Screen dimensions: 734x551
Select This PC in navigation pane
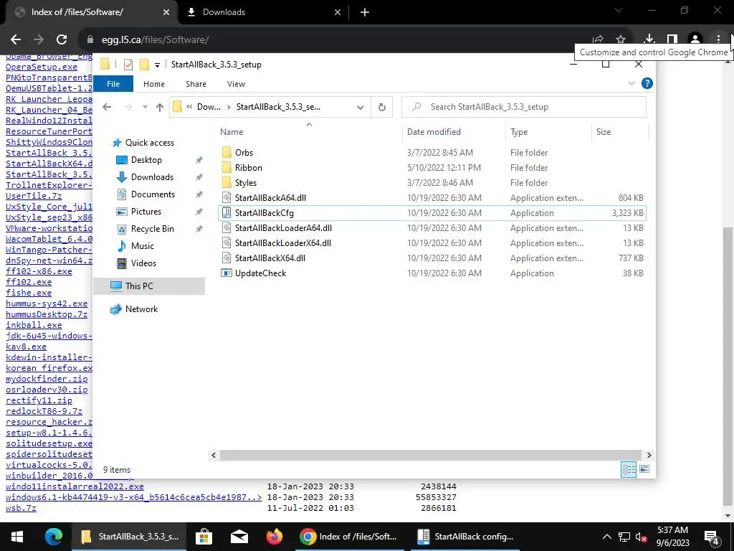149,286
